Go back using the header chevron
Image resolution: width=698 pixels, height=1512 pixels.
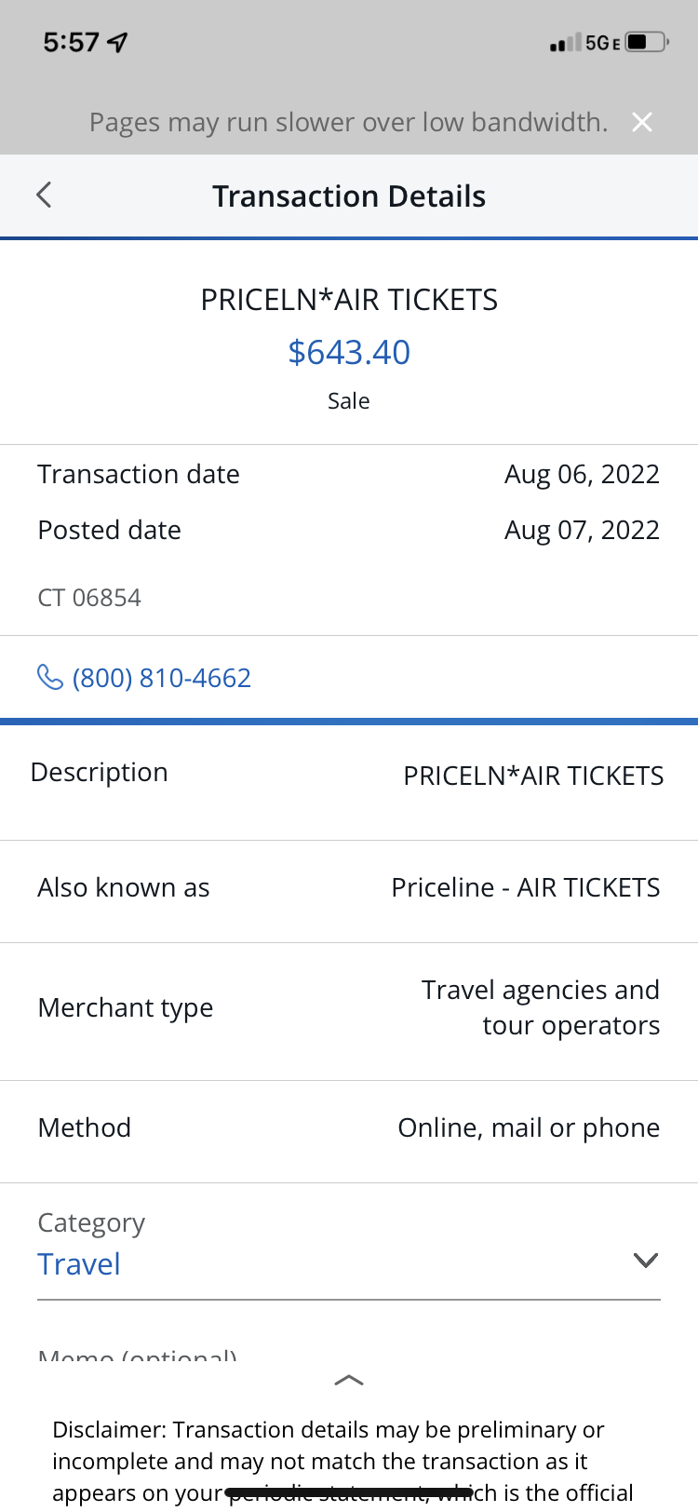click(x=44, y=196)
